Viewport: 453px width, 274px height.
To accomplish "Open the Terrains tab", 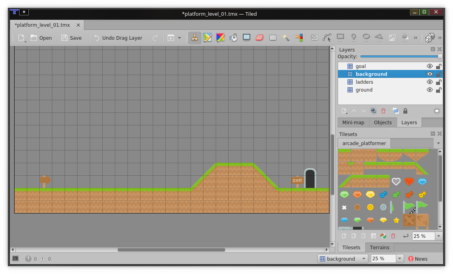I will pyautogui.click(x=379, y=247).
